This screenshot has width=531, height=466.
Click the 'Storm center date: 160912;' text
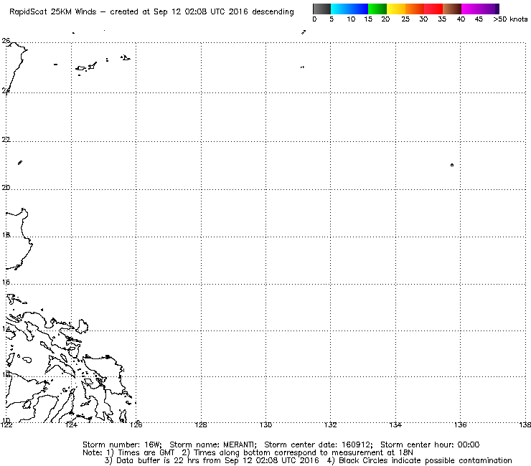point(319,444)
